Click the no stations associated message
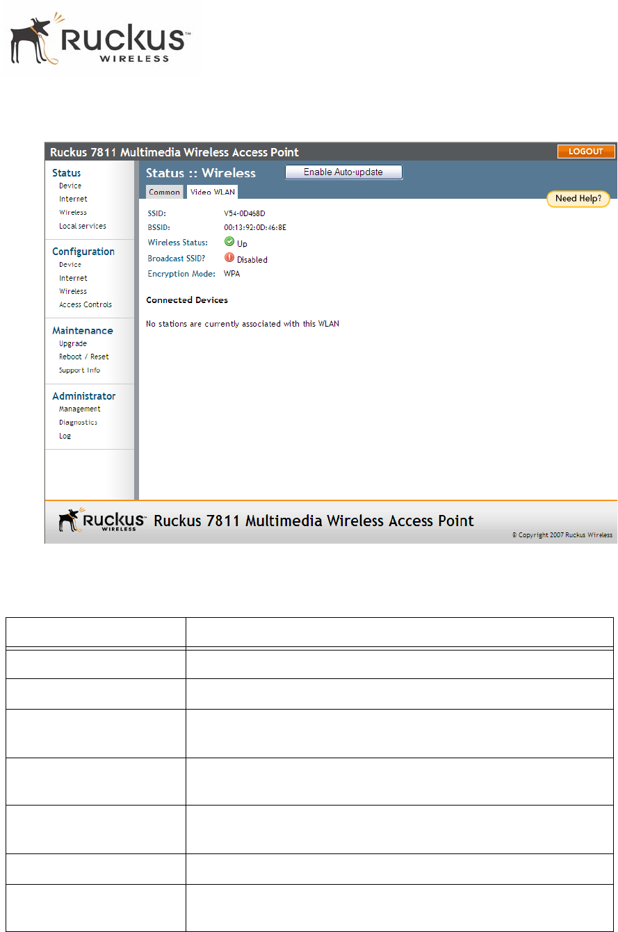The image size is (618, 932). (x=243, y=324)
